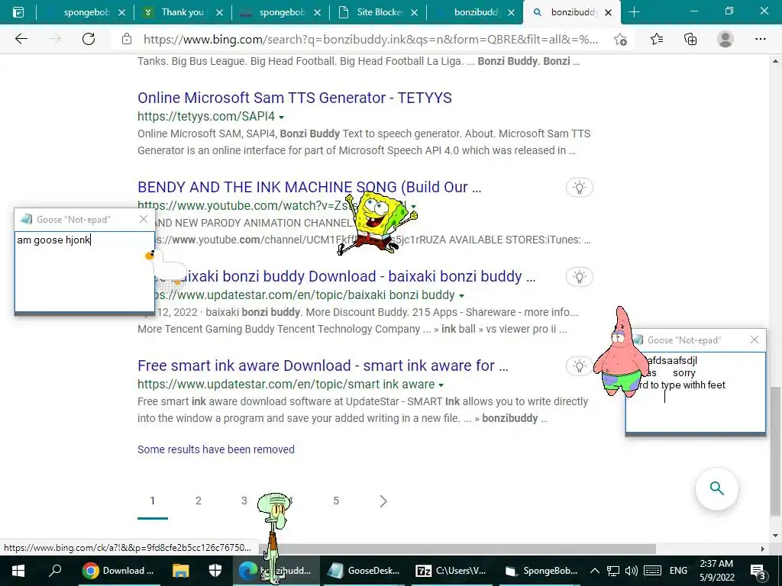Viewport: 782px width, 586px height.
Task: Click the ENG language indicator
Action: 678,571
